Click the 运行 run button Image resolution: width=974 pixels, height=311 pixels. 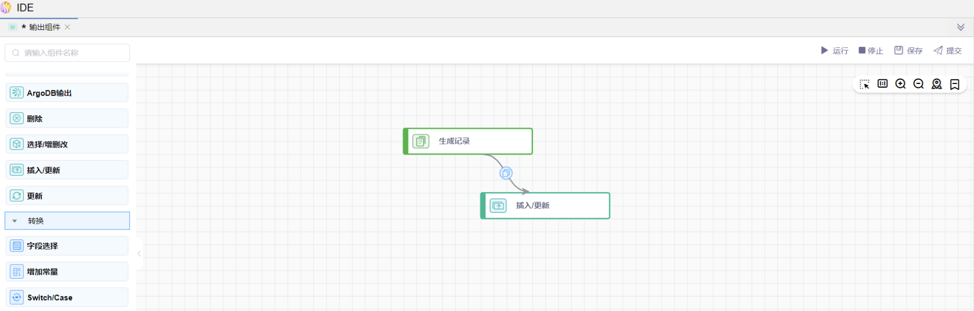click(834, 51)
